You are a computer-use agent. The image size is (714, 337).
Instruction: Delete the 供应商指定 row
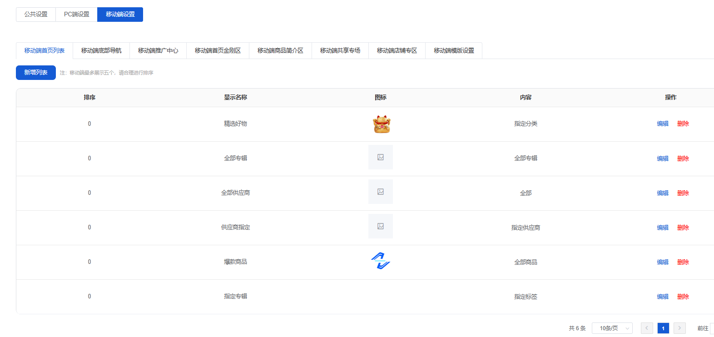(x=683, y=228)
